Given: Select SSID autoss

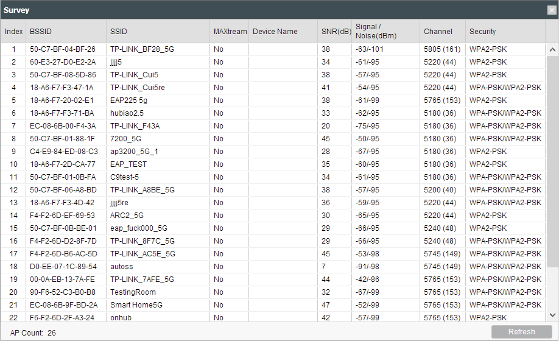Looking at the screenshot, I should pos(122,267).
